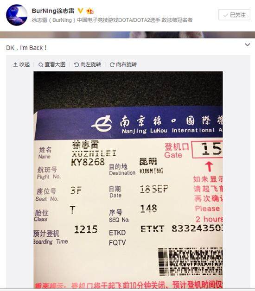Image resolution: width=255 pixels, height=291 pixels.
Task: Click the profile bio description text
Action: point(112,20)
